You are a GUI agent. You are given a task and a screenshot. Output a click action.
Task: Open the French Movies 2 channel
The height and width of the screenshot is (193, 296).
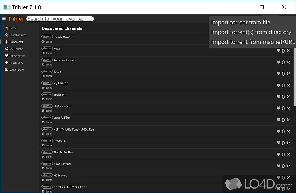pos(64,37)
